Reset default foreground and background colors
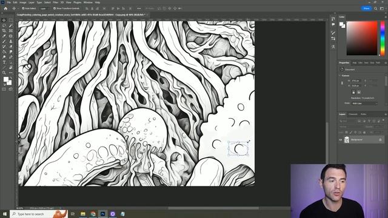The image size is (388, 218). (x=4, y=84)
